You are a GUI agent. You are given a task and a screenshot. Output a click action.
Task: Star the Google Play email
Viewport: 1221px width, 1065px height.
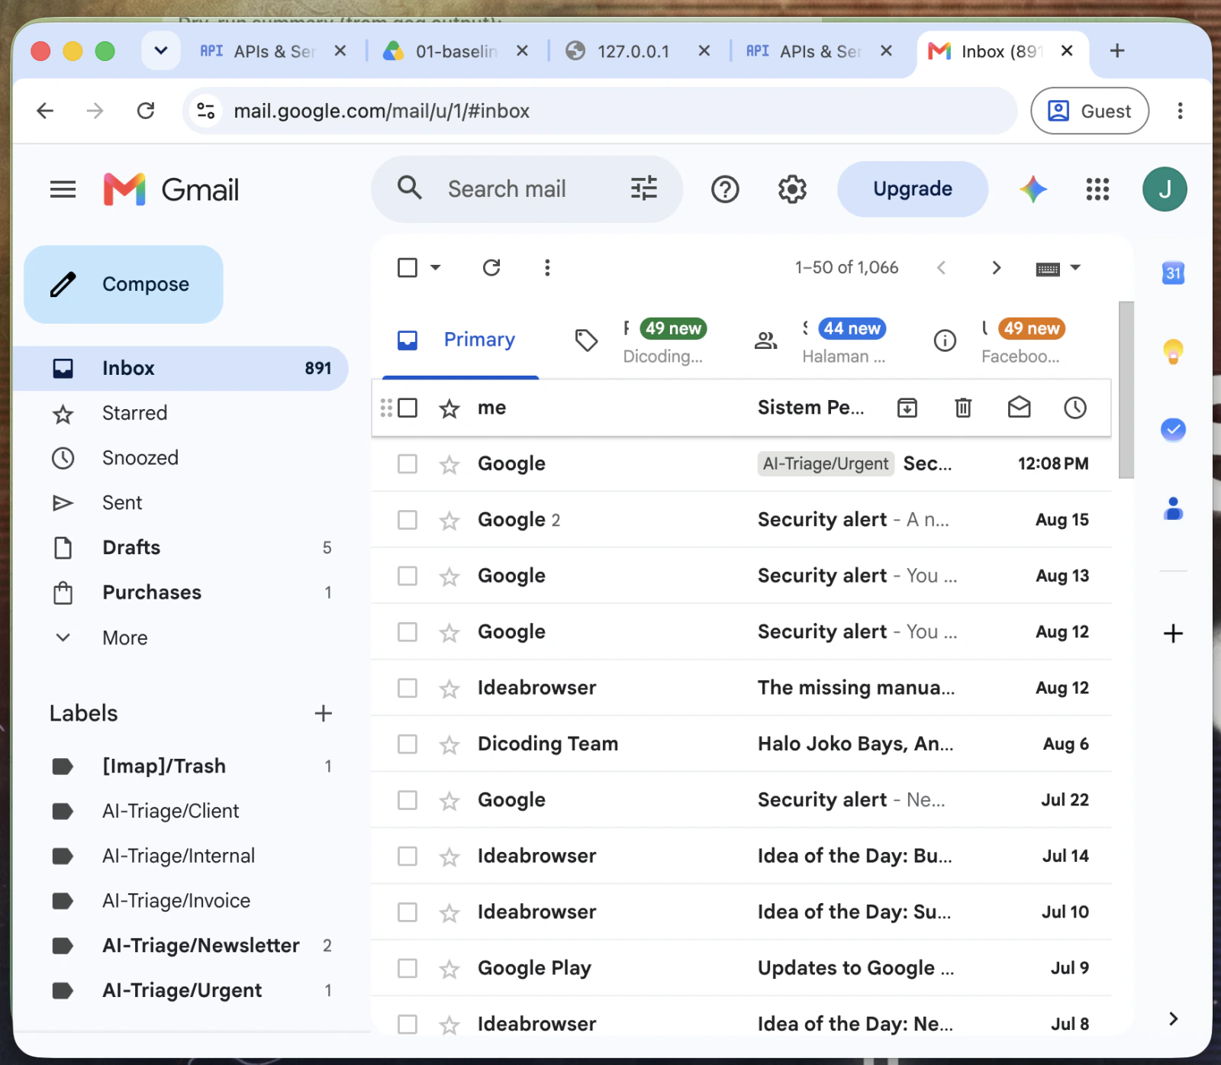click(x=449, y=969)
